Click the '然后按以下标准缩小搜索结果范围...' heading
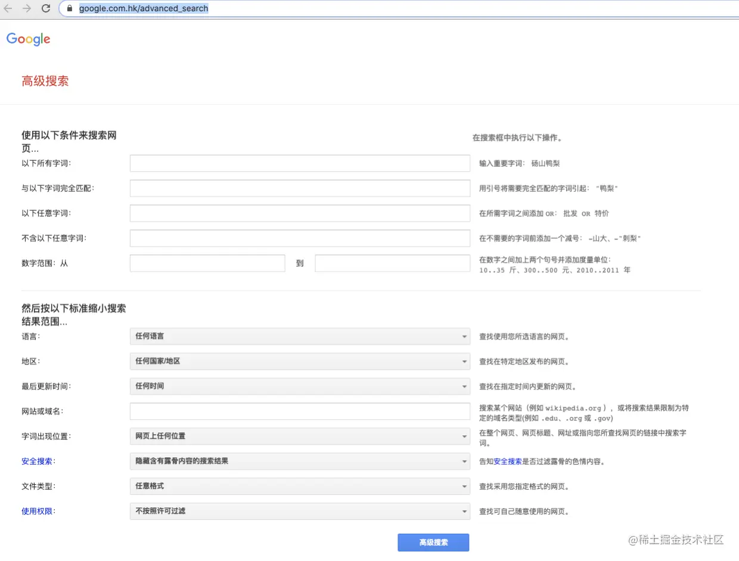 (74, 315)
